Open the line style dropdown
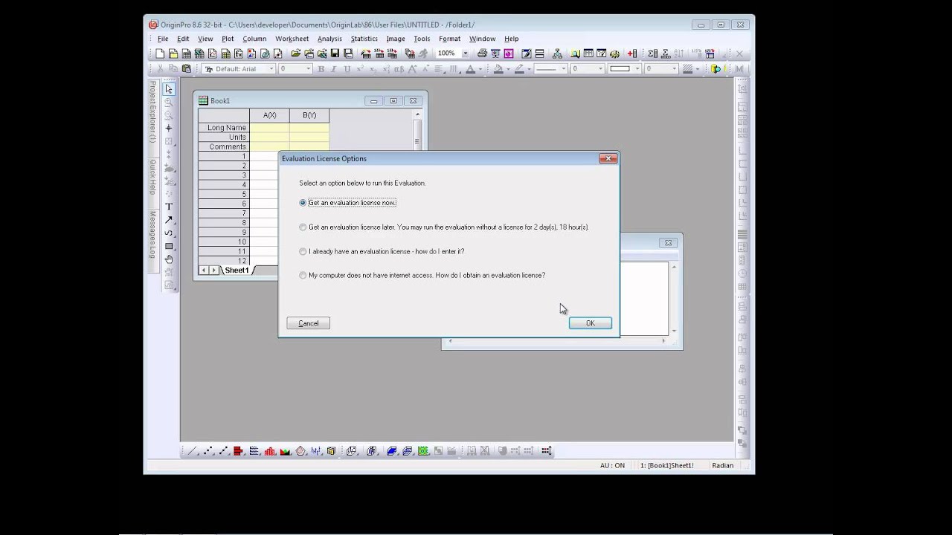The height and width of the screenshot is (535, 952). pos(563,68)
